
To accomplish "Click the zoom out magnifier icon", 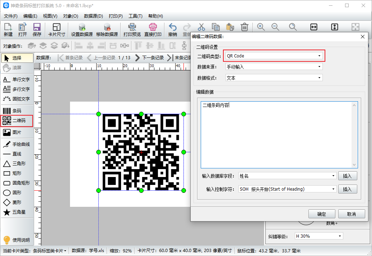I will pos(275,27).
